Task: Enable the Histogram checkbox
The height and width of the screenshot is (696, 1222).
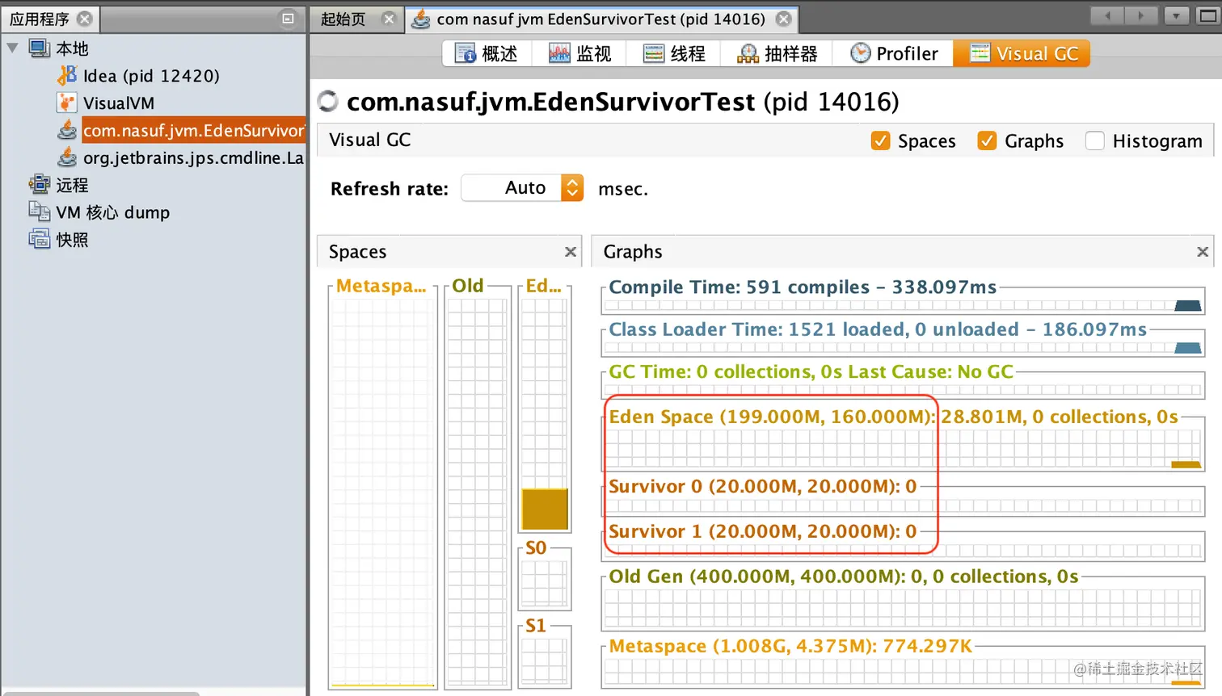Action: (x=1095, y=140)
